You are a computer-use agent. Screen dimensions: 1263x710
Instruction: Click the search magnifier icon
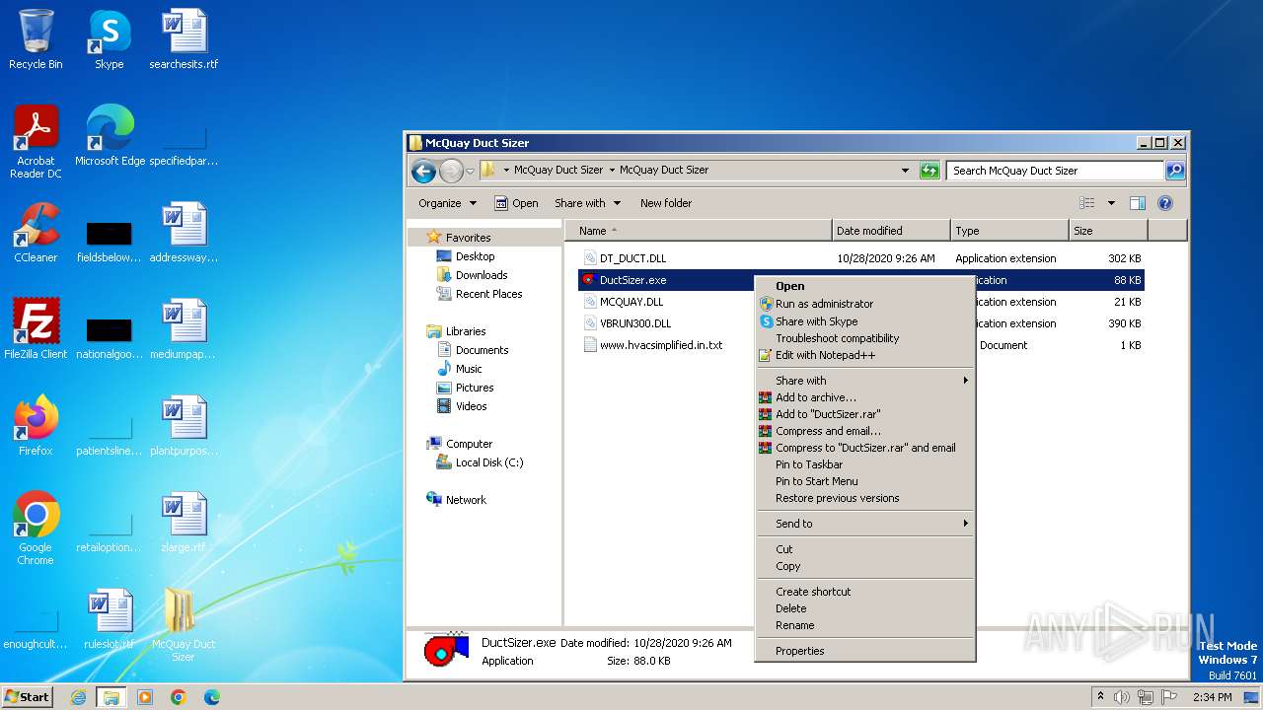pyautogui.click(x=1174, y=171)
